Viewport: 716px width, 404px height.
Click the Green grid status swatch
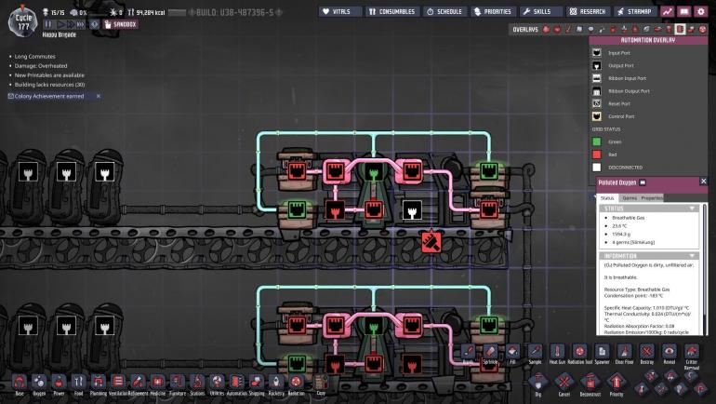click(599, 141)
